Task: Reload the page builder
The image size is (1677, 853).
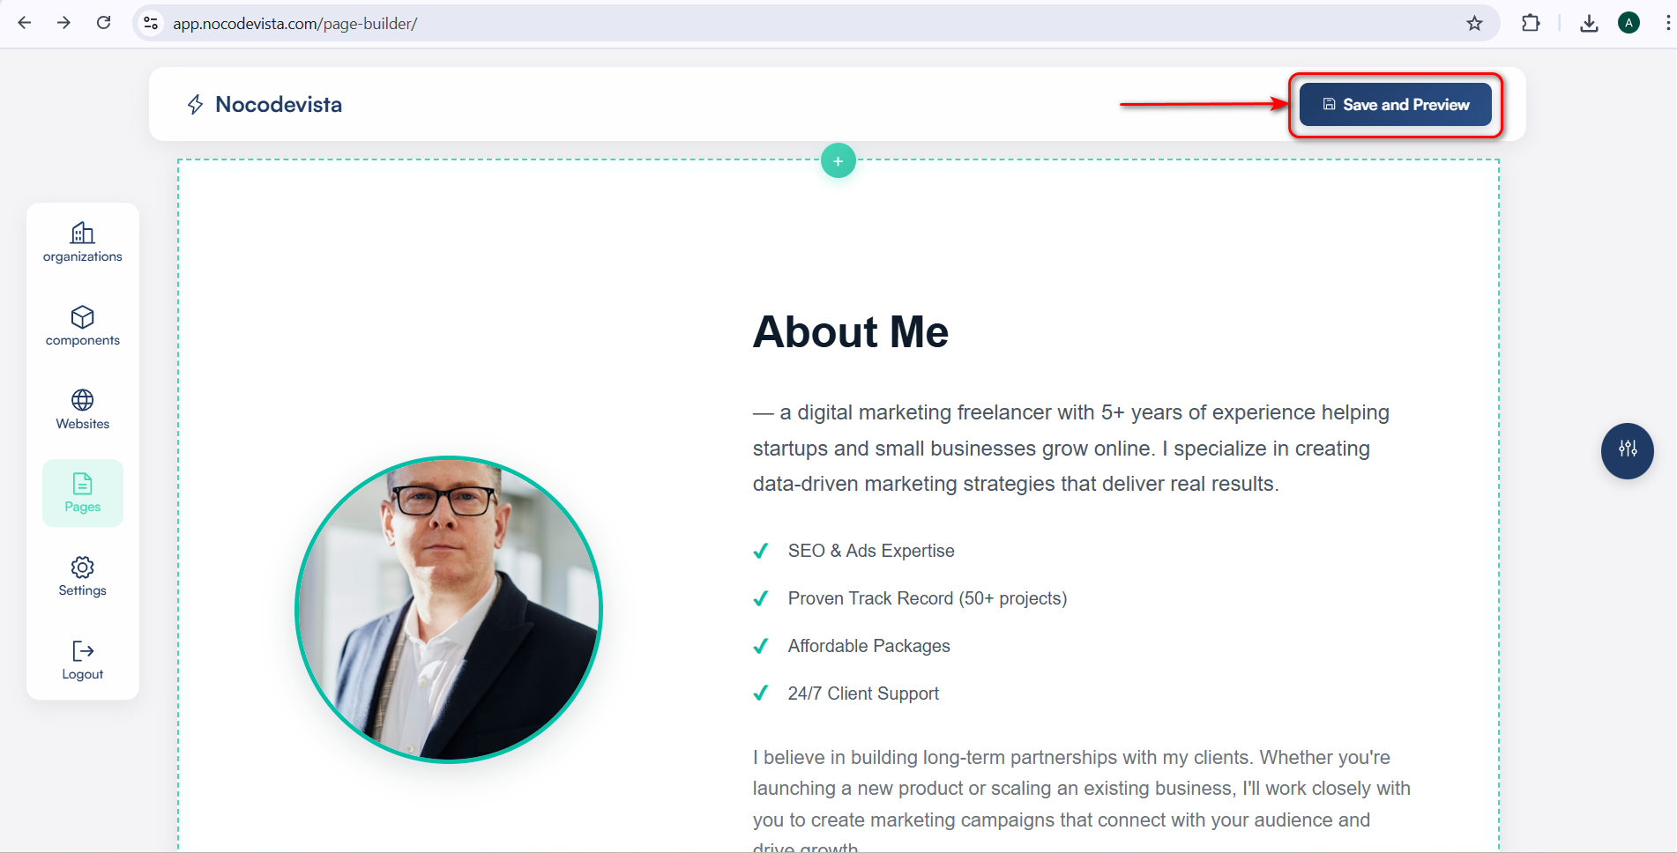Action: pyautogui.click(x=104, y=23)
